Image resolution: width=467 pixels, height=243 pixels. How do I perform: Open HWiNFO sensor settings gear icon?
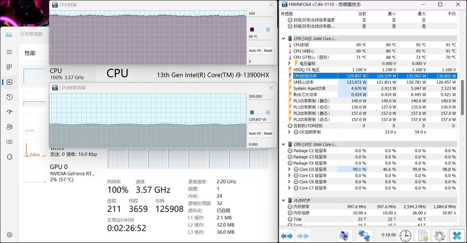[x=439, y=236]
